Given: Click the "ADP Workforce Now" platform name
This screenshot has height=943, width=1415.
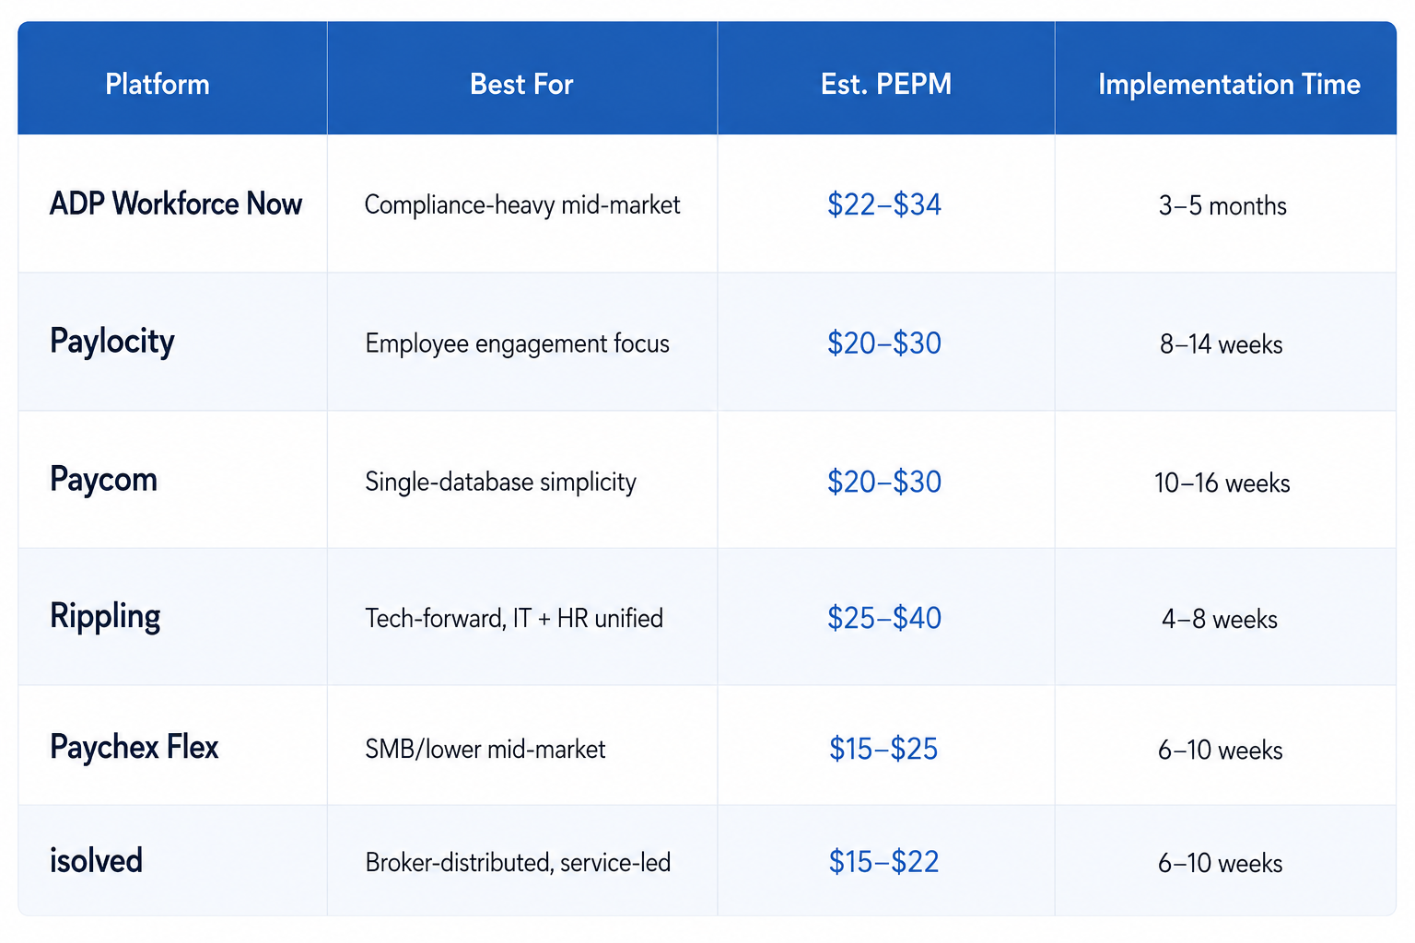Looking at the screenshot, I should [x=176, y=204].
